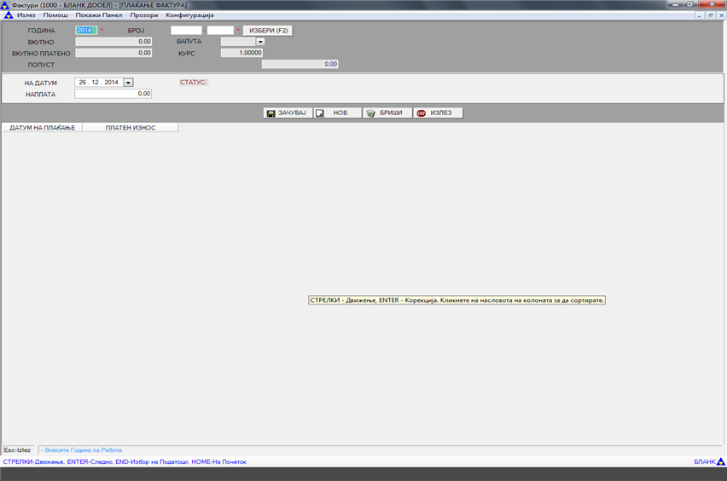
Task: Open the Помош menu
Action: 55,15
